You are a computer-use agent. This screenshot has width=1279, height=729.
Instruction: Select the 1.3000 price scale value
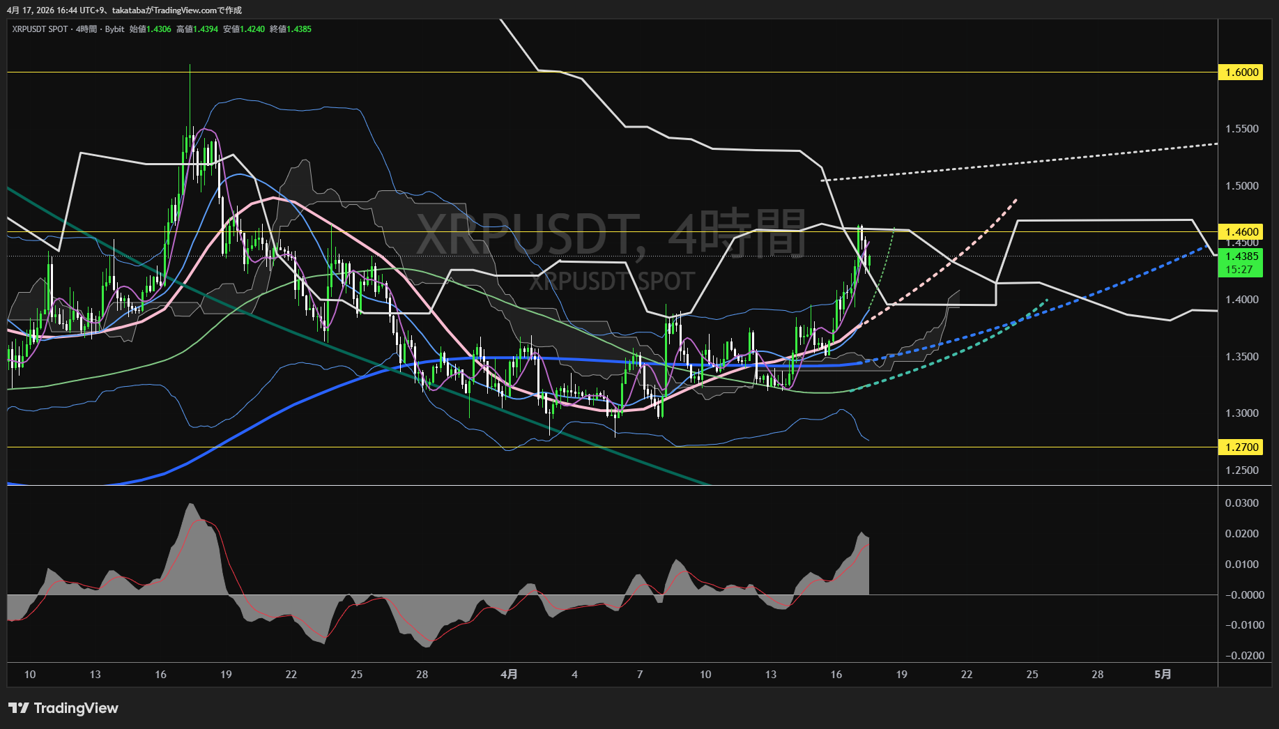click(x=1241, y=413)
